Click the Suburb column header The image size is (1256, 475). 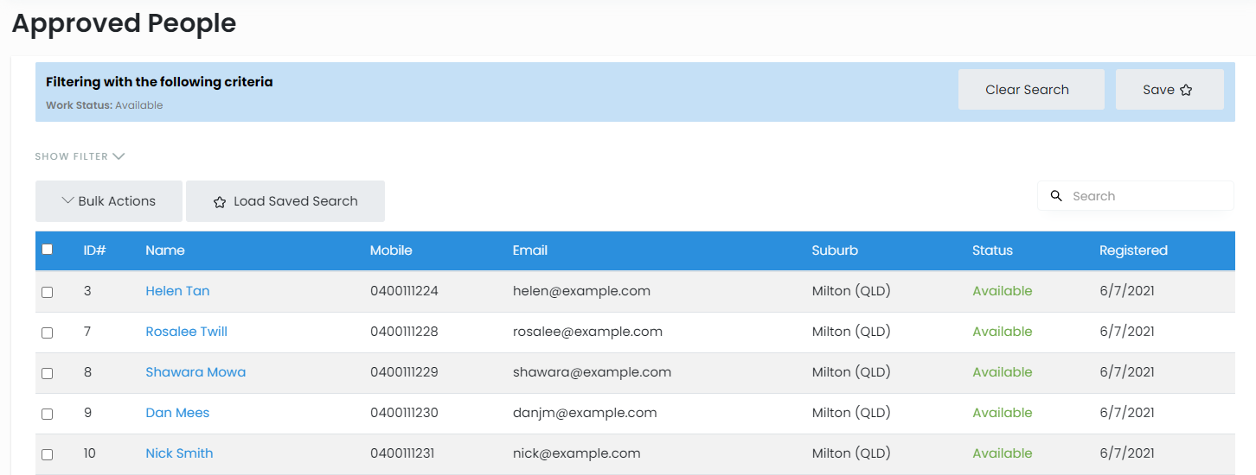click(x=835, y=250)
